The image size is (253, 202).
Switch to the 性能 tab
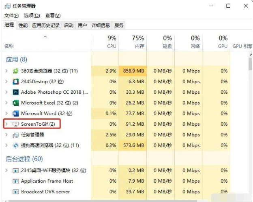tap(23, 25)
